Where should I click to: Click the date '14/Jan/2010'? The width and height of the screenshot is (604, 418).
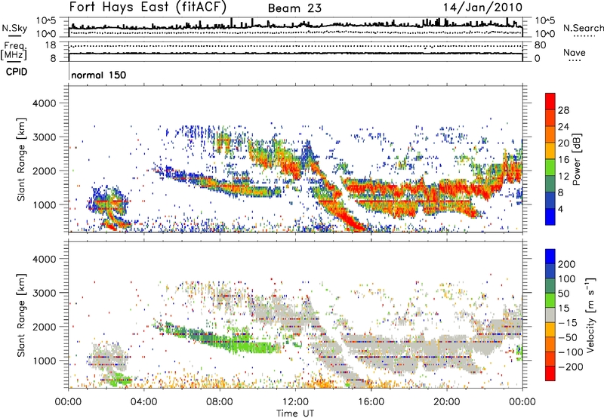point(482,8)
